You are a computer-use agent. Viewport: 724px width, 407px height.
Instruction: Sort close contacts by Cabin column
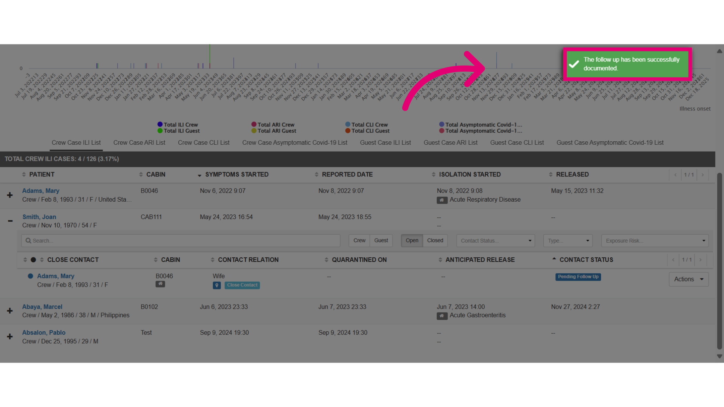(167, 260)
